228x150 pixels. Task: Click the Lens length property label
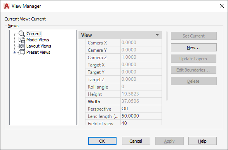tap(103, 116)
